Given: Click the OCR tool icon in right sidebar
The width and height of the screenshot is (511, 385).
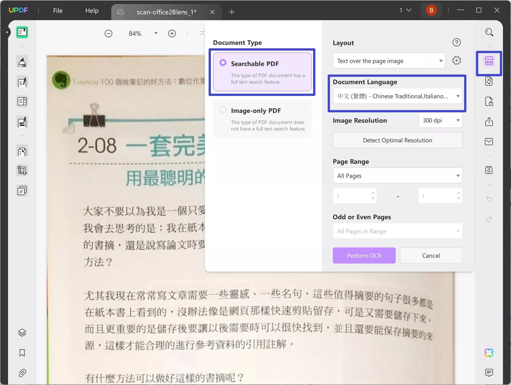Looking at the screenshot, I should coord(489,62).
